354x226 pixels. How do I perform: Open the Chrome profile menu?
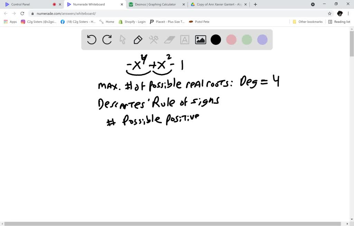coord(339,14)
